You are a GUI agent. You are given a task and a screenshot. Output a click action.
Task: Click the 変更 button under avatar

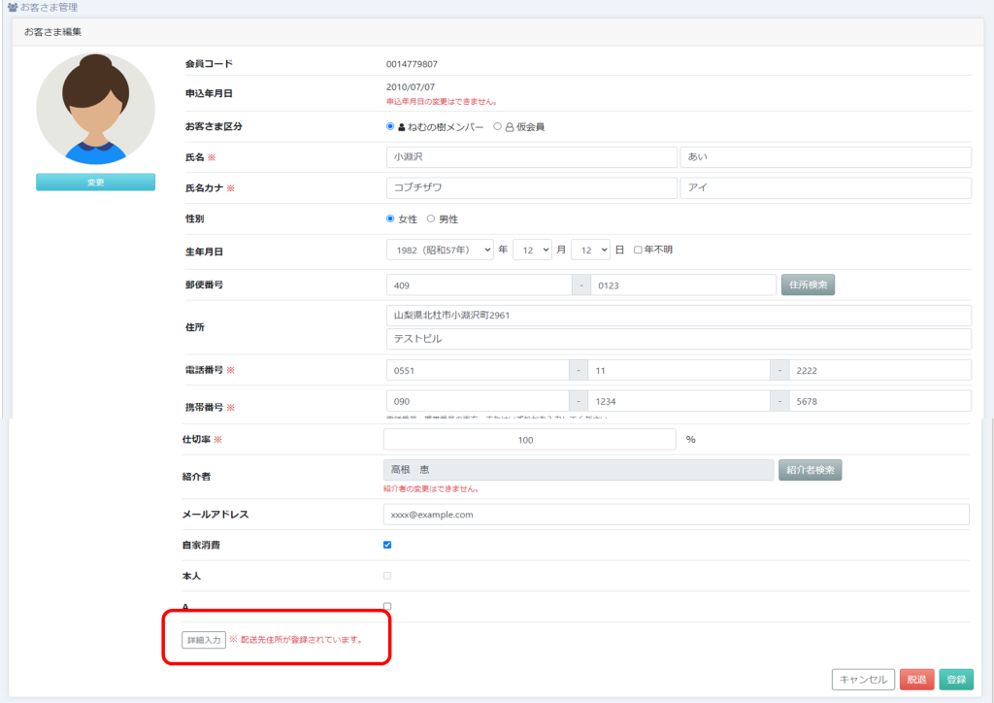[95, 183]
